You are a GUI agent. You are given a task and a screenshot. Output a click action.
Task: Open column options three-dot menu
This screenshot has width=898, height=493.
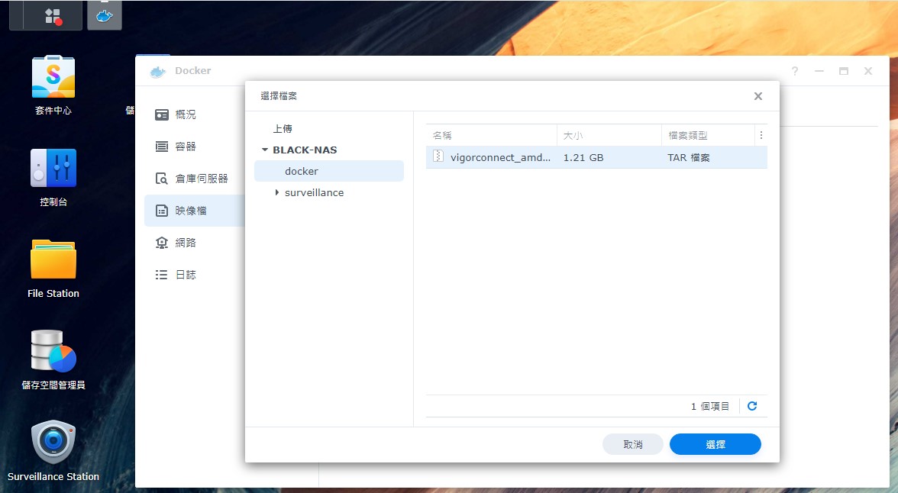pyautogui.click(x=761, y=135)
